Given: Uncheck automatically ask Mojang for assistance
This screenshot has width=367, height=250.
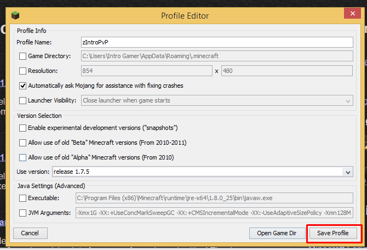Looking at the screenshot, I should pos(22,86).
